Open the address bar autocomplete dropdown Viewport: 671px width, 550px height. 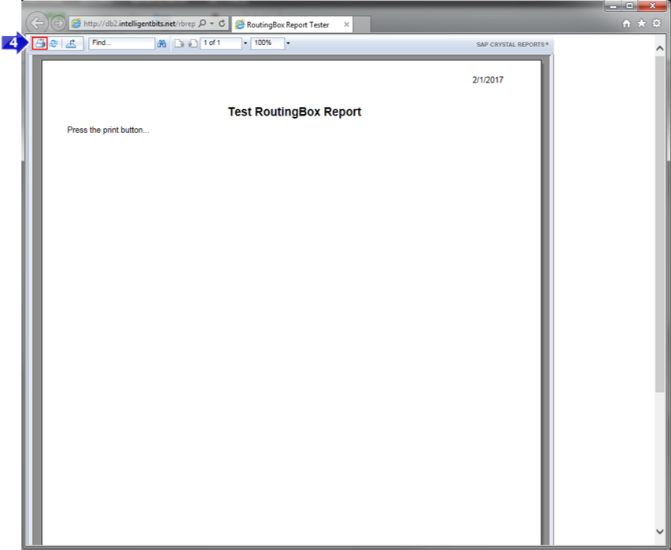212,24
